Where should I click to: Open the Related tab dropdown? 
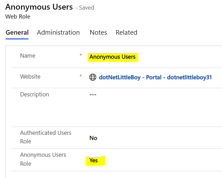(126, 33)
